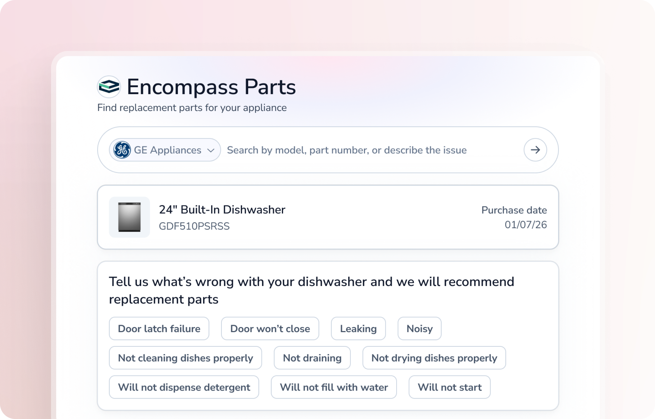
Task: Click the GE logo in brand selector
Action: coord(122,150)
